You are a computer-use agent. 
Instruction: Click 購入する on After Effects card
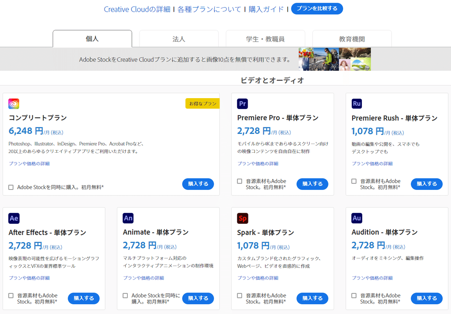click(84, 298)
